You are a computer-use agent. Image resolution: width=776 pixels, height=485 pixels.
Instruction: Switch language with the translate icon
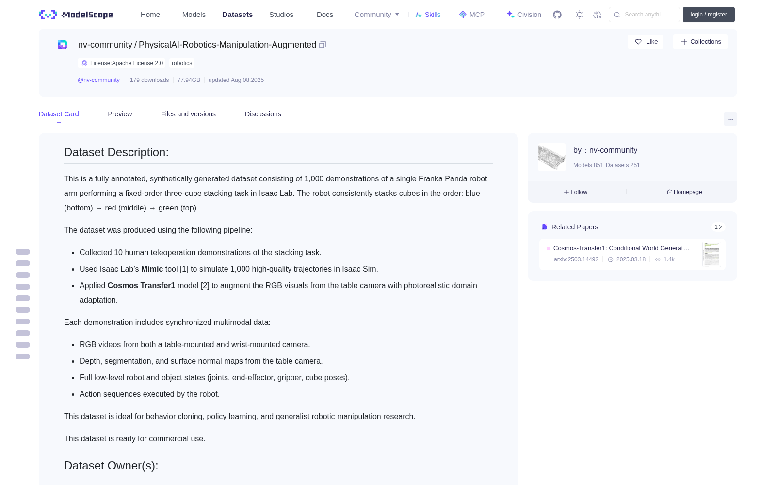[597, 15]
